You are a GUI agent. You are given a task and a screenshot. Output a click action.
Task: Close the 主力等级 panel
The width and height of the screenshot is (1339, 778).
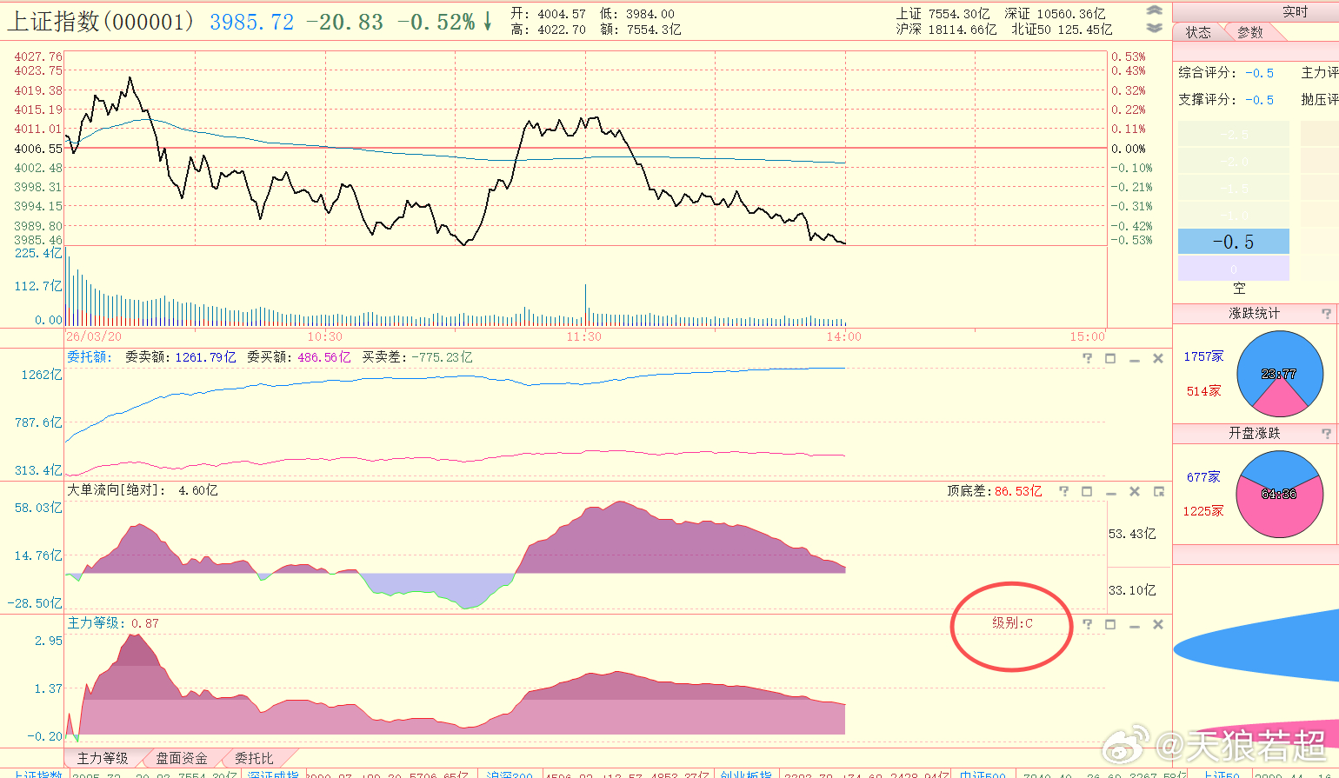pos(1158,624)
